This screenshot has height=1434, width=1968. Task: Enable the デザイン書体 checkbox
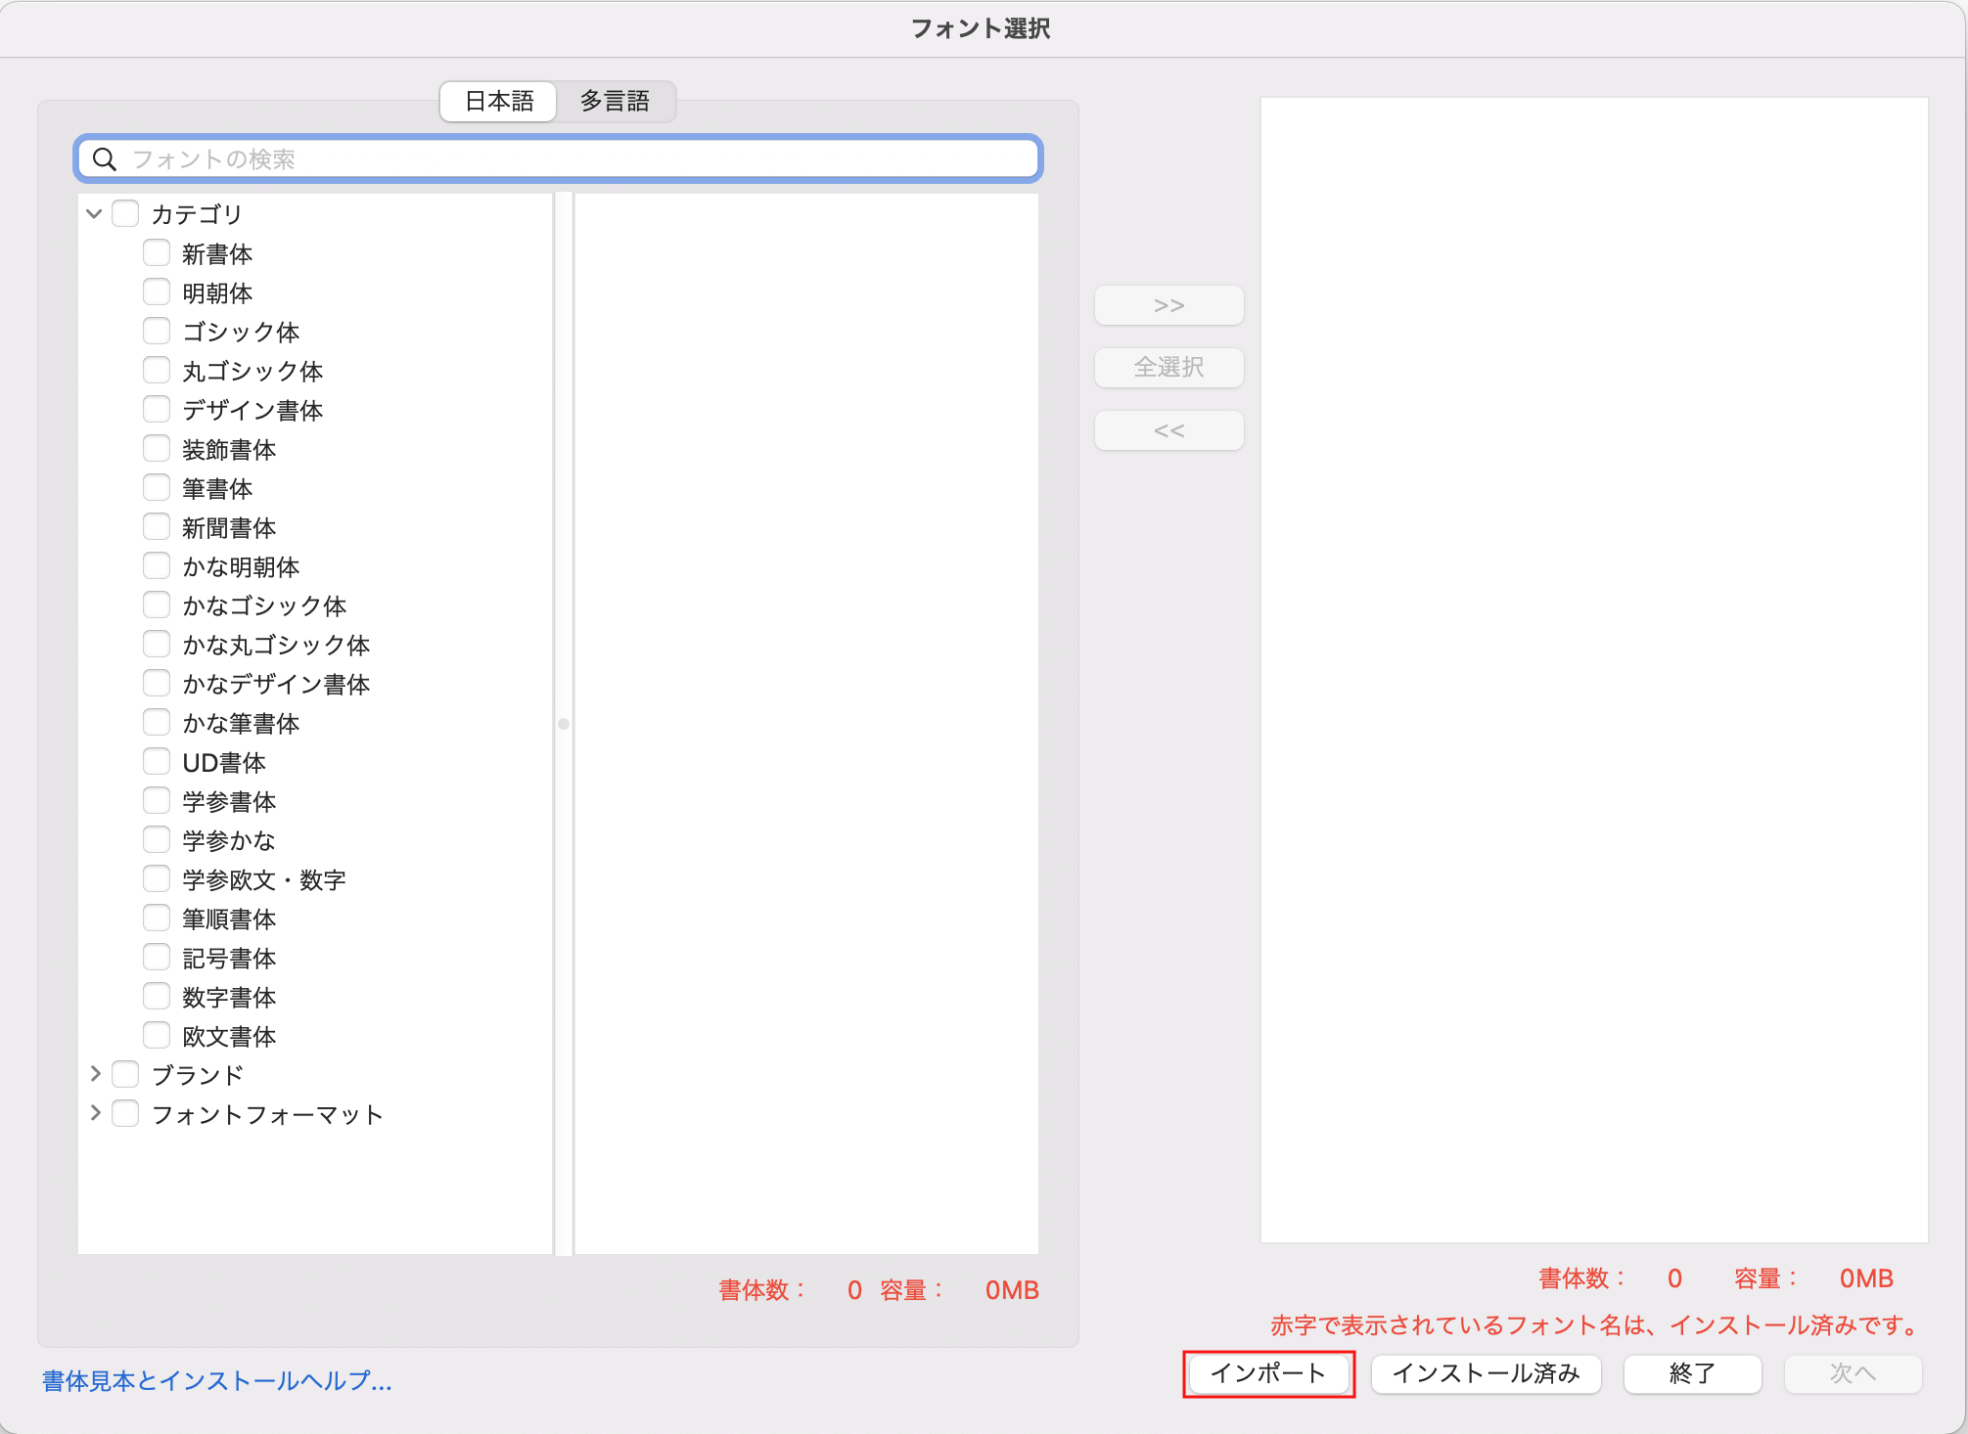[157, 408]
